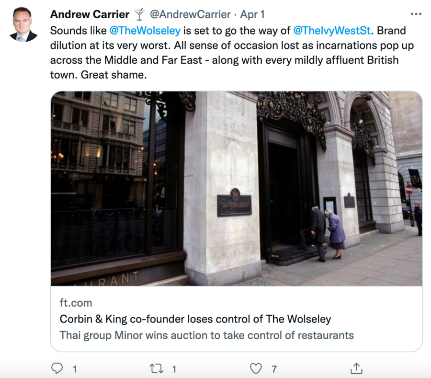Open the share tweet icon
The width and height of the screenshot is (431, 378).
point(356,368)
